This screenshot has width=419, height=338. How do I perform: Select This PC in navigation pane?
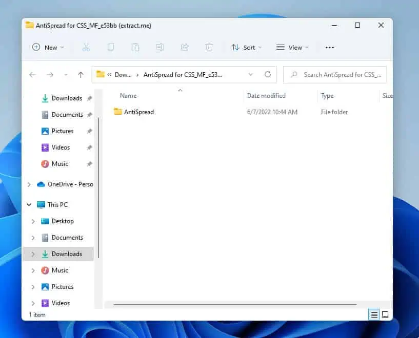(52, 205)
